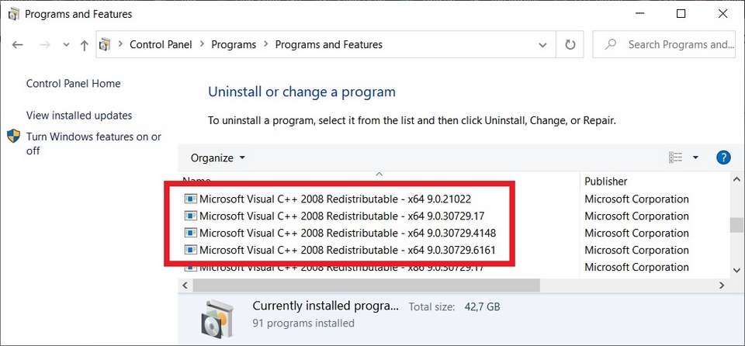The width and height of the screenshot is (745, 346).
Task: Click icon of Visual C++ 2008 x64 9.0.30729.6161
Action: coord(191,250)
